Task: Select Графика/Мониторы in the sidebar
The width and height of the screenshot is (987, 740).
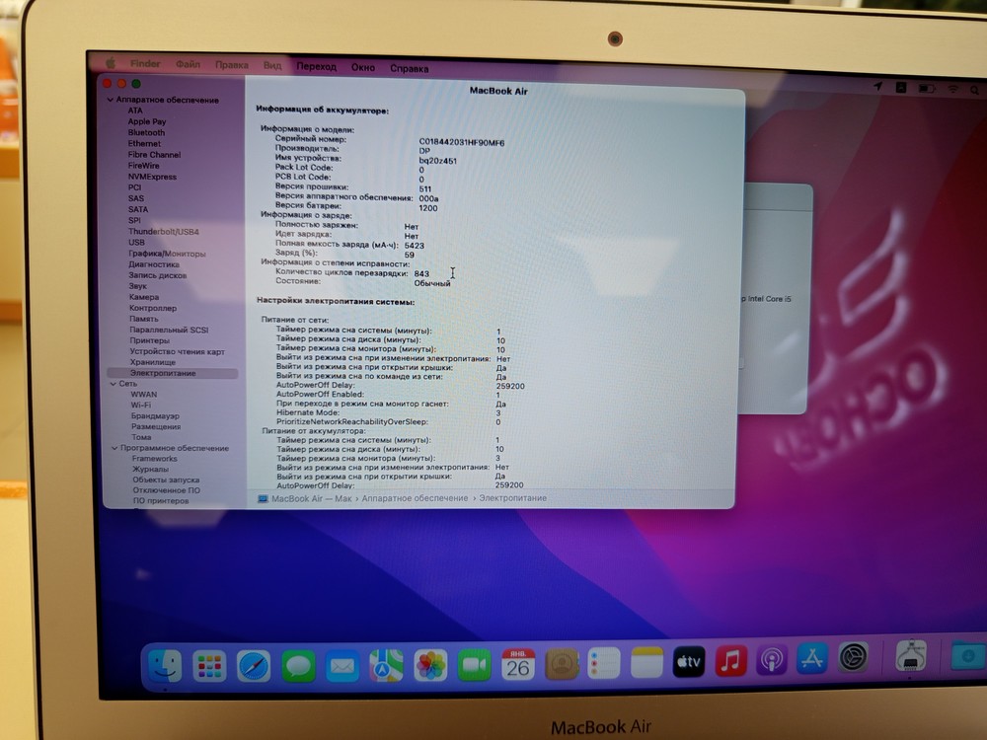Action: click(x=167, y=254)
